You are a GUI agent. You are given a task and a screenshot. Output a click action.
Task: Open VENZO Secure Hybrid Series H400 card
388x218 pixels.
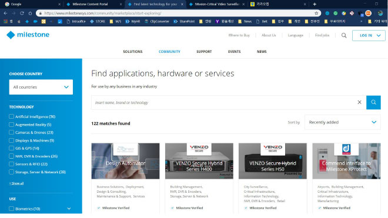coord(199,161)
